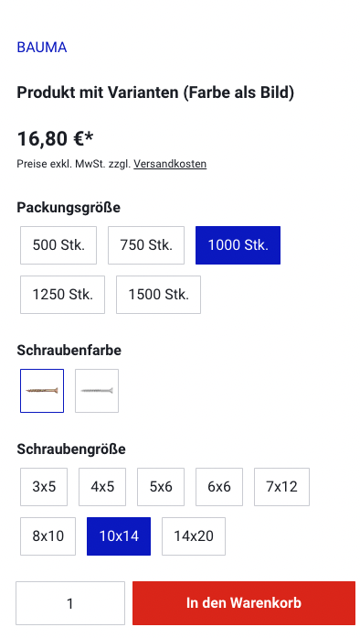
Task: Open the Versandkosten link
Action: pyautogui.click(x=170, y=164)
